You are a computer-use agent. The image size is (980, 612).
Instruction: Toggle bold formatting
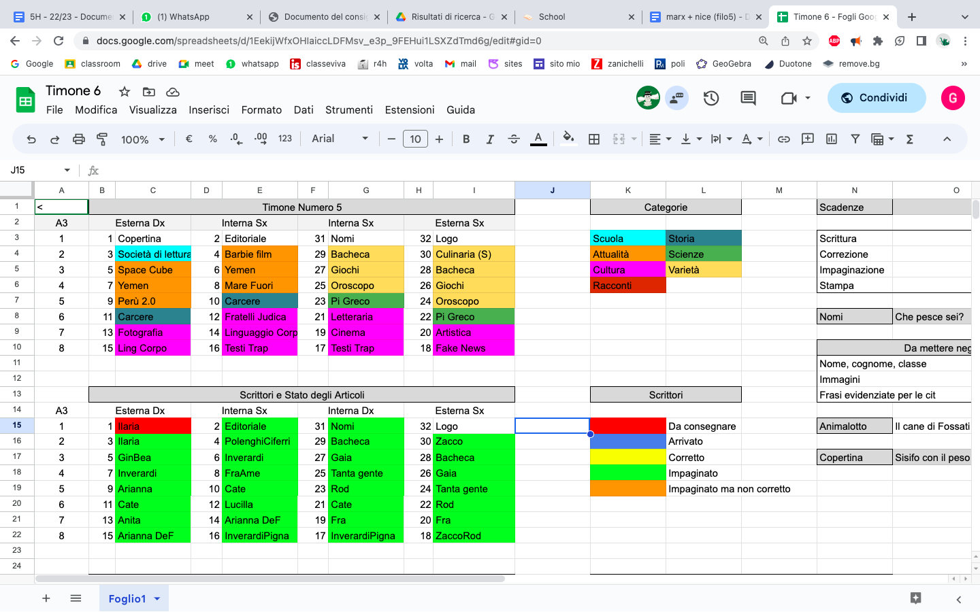click(x=466, y=139)
